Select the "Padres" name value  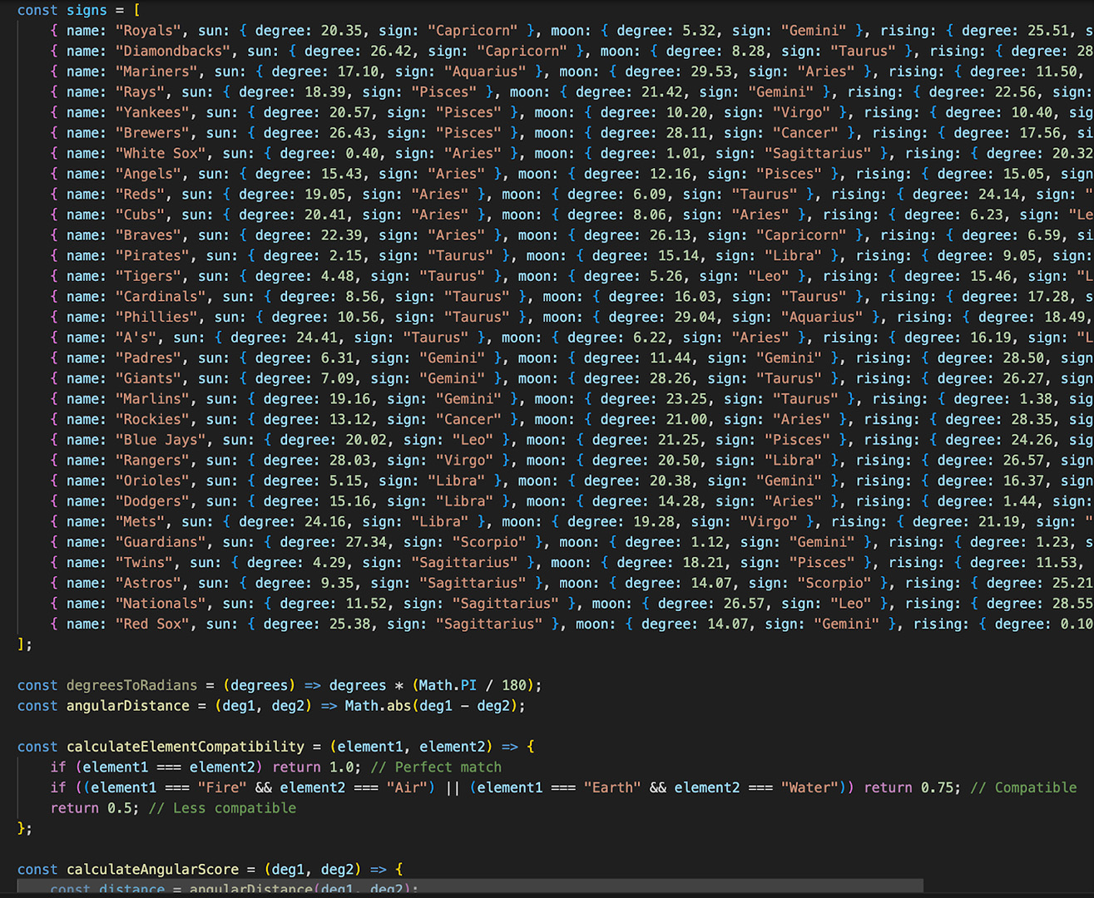point(149,358)
